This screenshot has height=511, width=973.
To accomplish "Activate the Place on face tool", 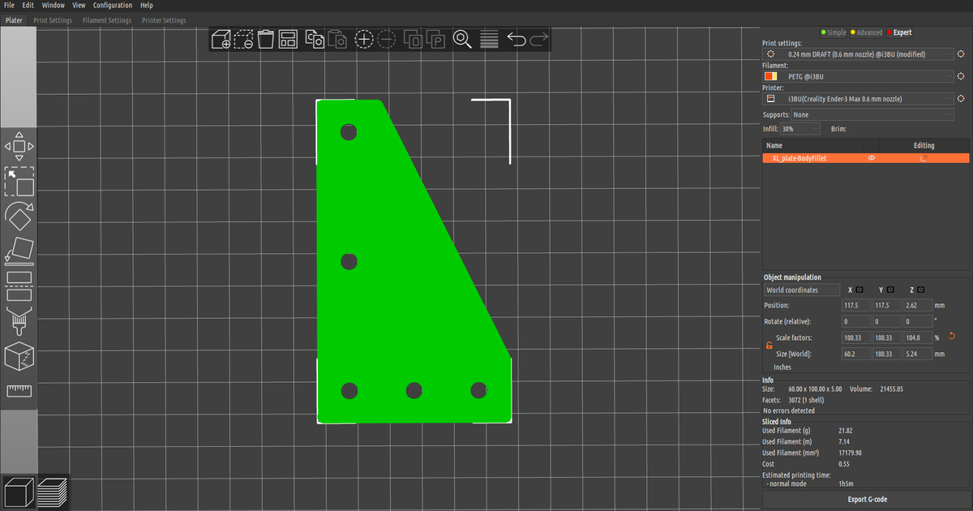I will click(x=19, y=251).
